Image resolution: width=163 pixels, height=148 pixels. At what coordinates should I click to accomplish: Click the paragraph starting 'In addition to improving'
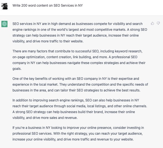(80, 109)
